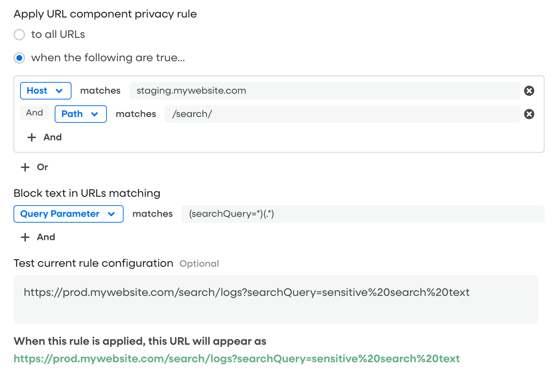The image size is (558, 379).
Task: Select the "to all URLs" radio button
Action: click(19, 35)
